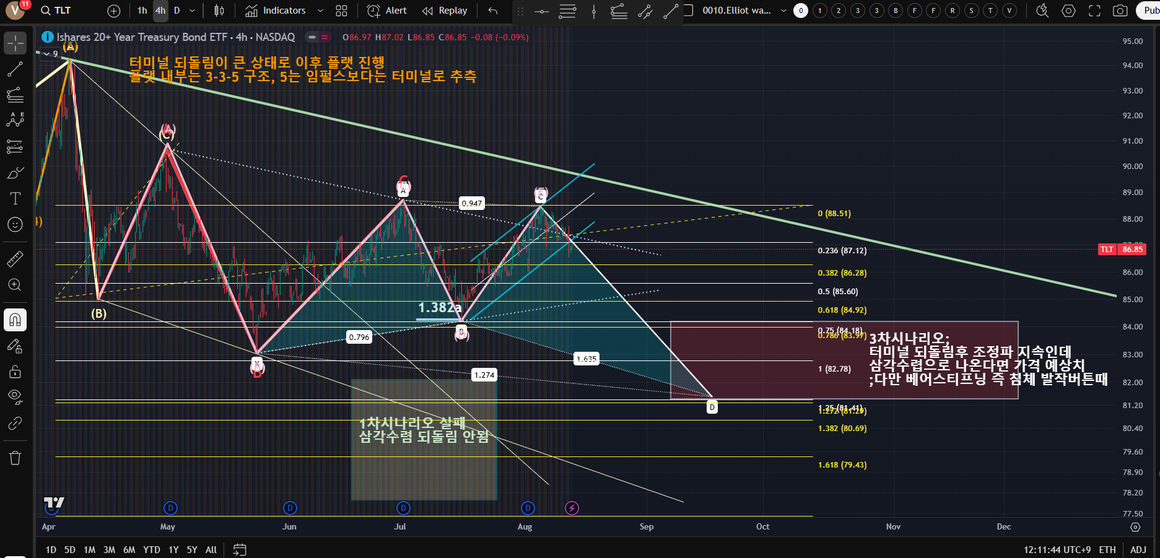The height and width of the screenshot is (558, 1160).
Task: Take a chart snapshot with the camera icon
Action: pyautogui.click(x=1120, y=11)
